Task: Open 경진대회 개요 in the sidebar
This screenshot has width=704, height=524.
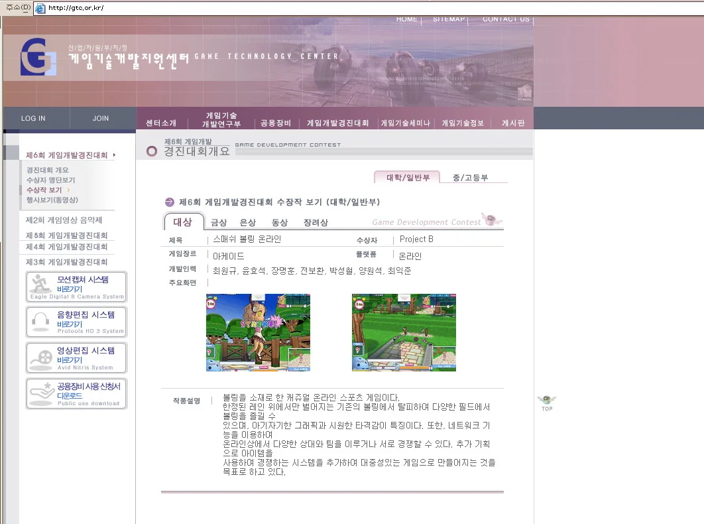Action: coord(48,170)
